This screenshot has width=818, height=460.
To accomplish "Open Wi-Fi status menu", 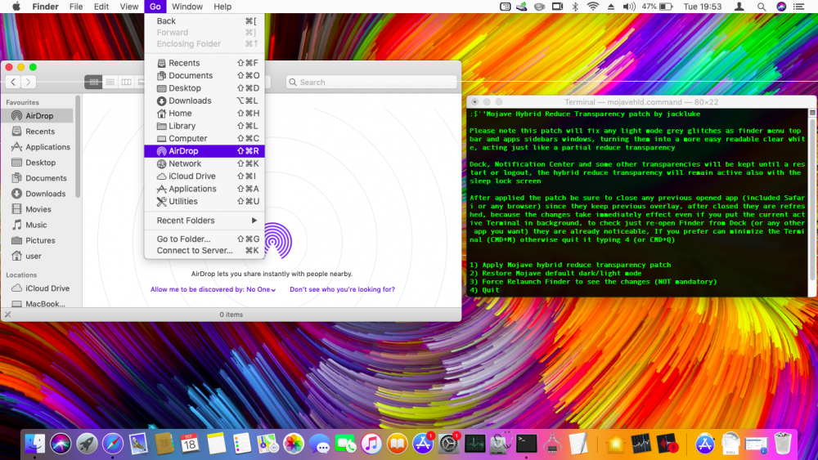I will (592, 7).
